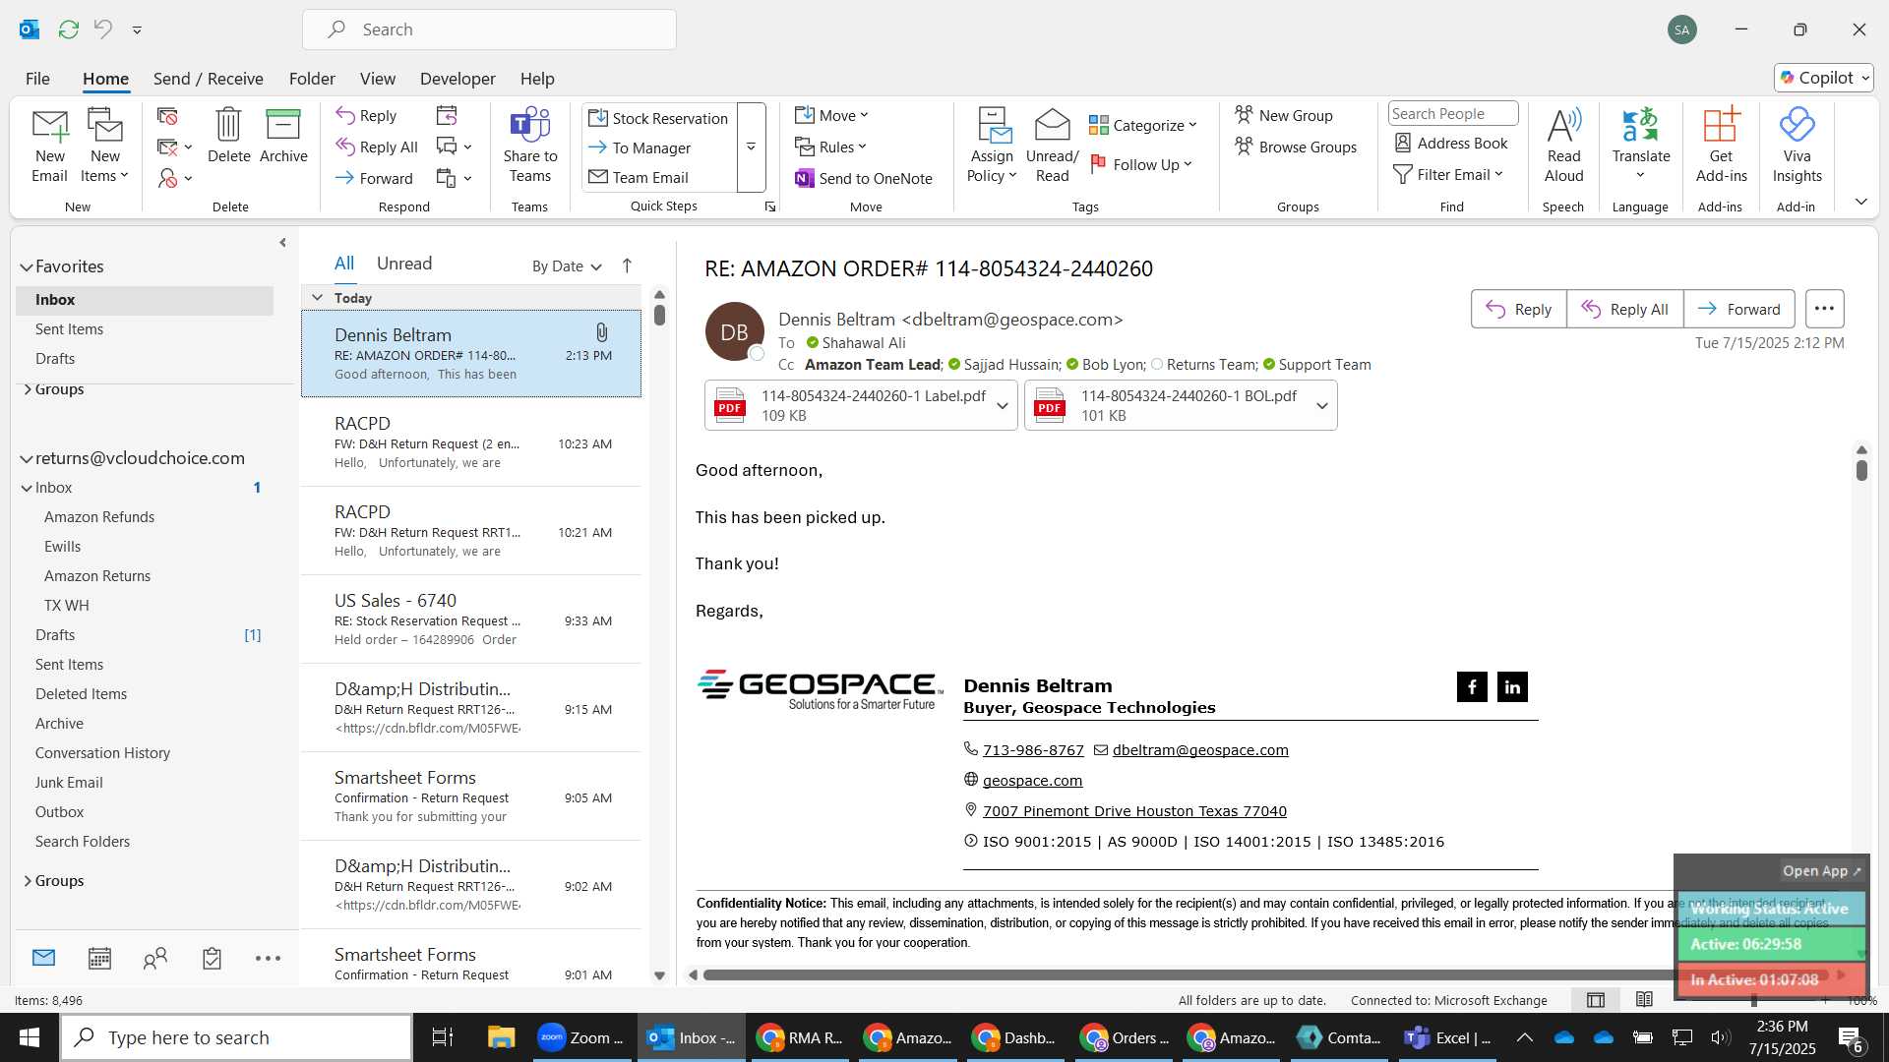
Task: Switch to Reading view in status bar
Action: coord(1644,1000)
